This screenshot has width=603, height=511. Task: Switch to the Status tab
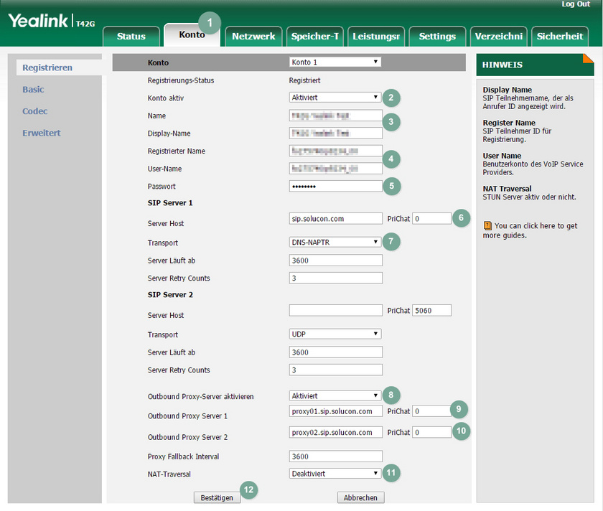click(x=131, y=36)
